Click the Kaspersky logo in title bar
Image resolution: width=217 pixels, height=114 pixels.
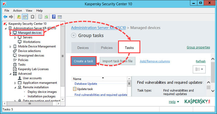tap(4, 4)
